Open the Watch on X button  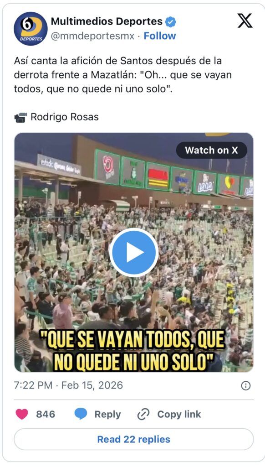coord(211,150)
